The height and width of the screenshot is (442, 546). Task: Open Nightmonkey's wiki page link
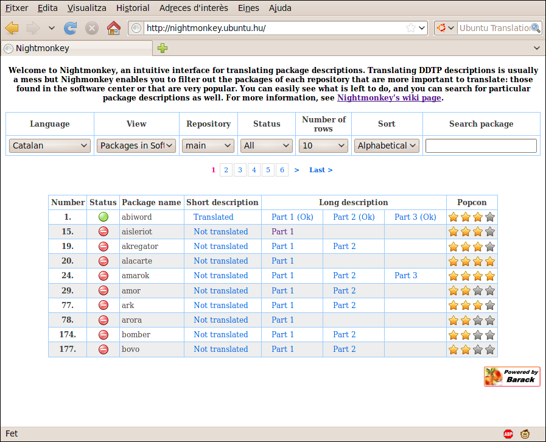coord(389,97)
